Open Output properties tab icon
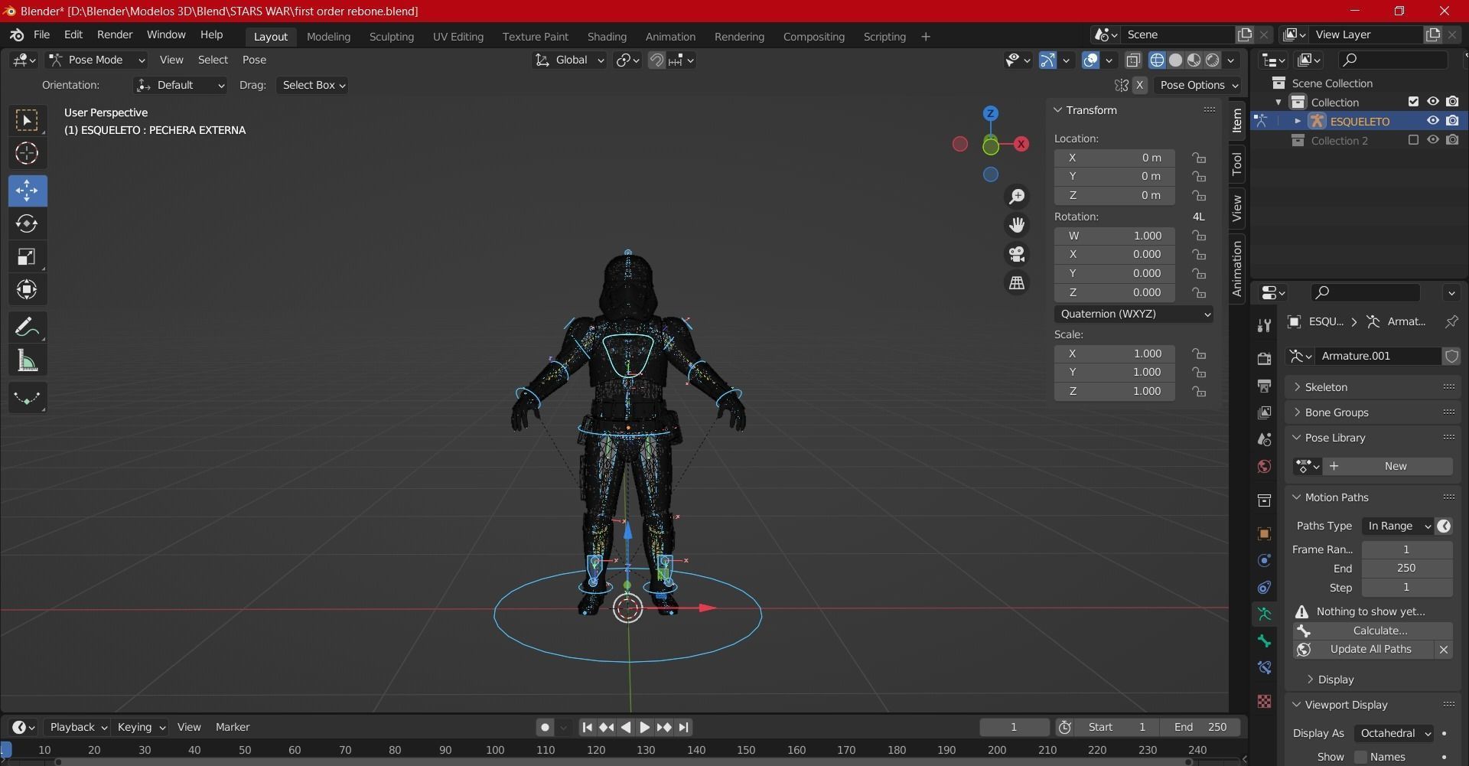 1264,386
